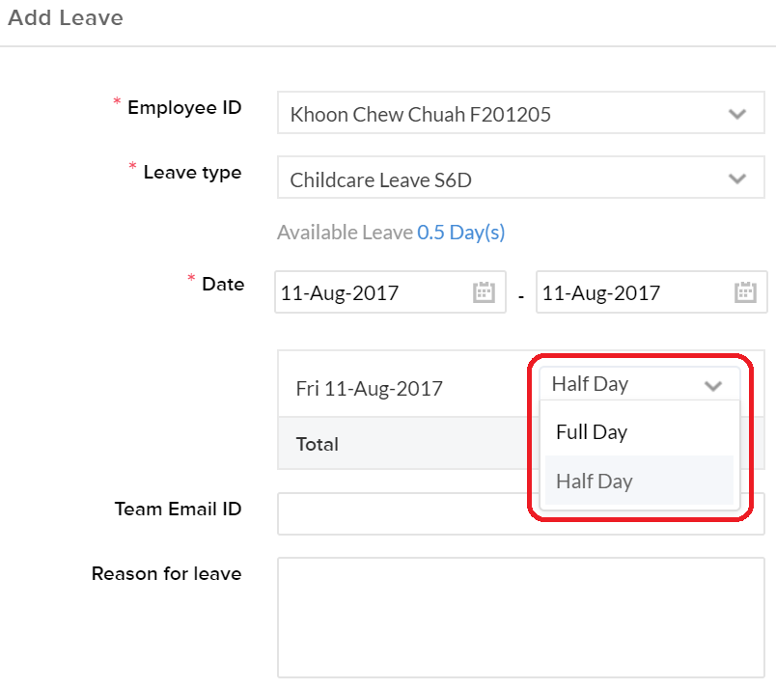Image resolution: width=776 pixels, height=689 pixels.
Task: Click the Reason for leave label
Action: [166, 573]
